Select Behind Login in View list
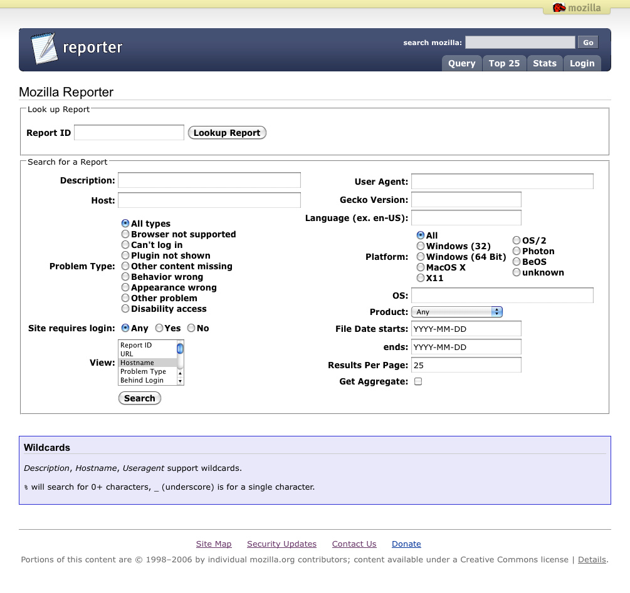This screenshot has height=593, width=630. pyautogui.click(x=147, y=380)
